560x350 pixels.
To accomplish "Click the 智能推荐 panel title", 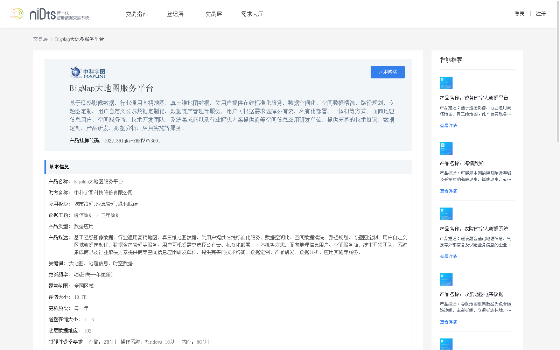I will tap(451, 60).
